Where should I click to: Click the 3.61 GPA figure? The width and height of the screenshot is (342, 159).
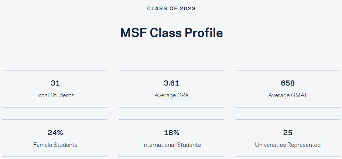(x=171, y=83)
